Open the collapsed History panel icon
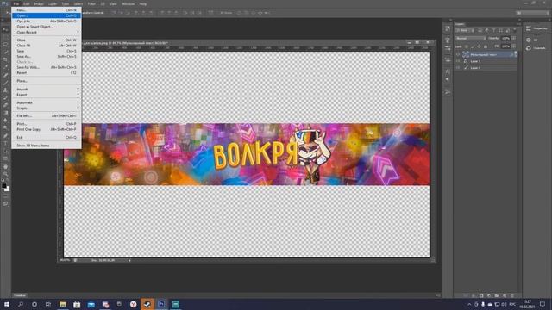552x310 pixels. pyautogui.click(x=448, y=28)
